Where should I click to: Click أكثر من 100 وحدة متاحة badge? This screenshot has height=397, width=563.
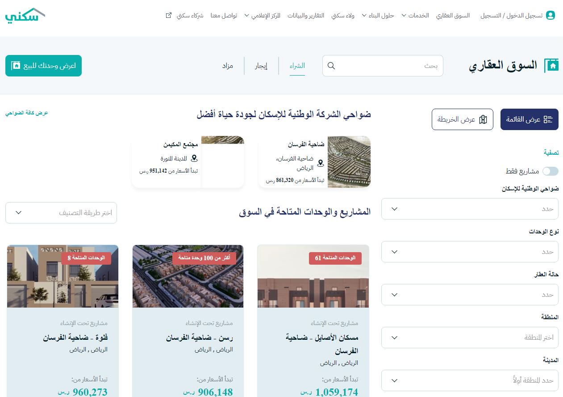tap(204, 258)
